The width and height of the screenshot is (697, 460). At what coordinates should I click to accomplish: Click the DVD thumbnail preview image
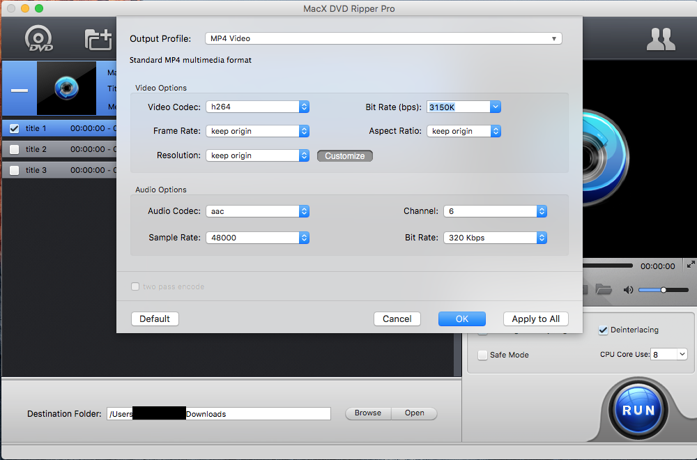[x=67, y=88]
